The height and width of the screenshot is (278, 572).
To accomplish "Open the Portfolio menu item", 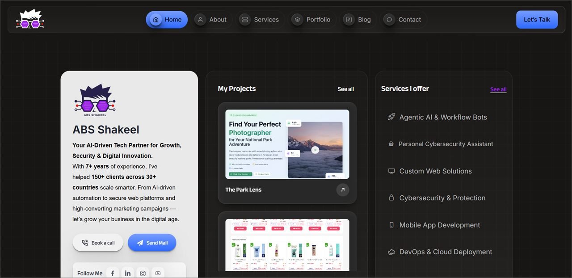I will point(312,20).
